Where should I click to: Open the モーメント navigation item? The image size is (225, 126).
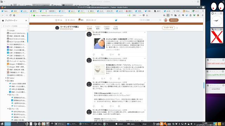point(70,20)
